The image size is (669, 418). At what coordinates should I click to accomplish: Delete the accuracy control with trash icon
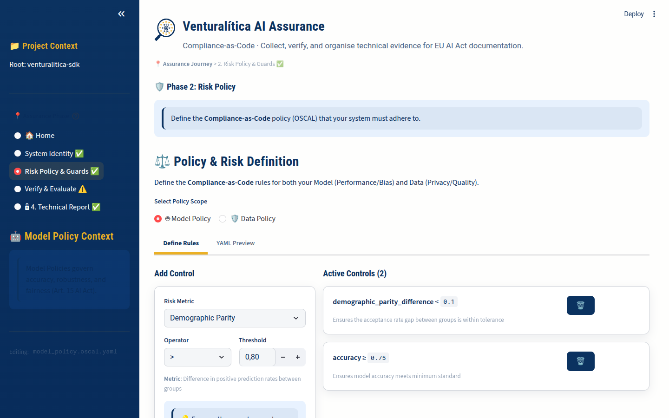coord(580,361)
